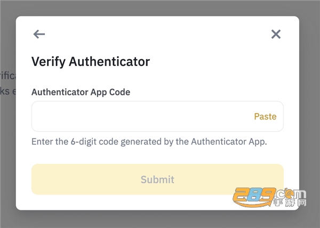Click the 6-digit code helper text
Screen dimensions: 320x228
(x=149, y=142)
